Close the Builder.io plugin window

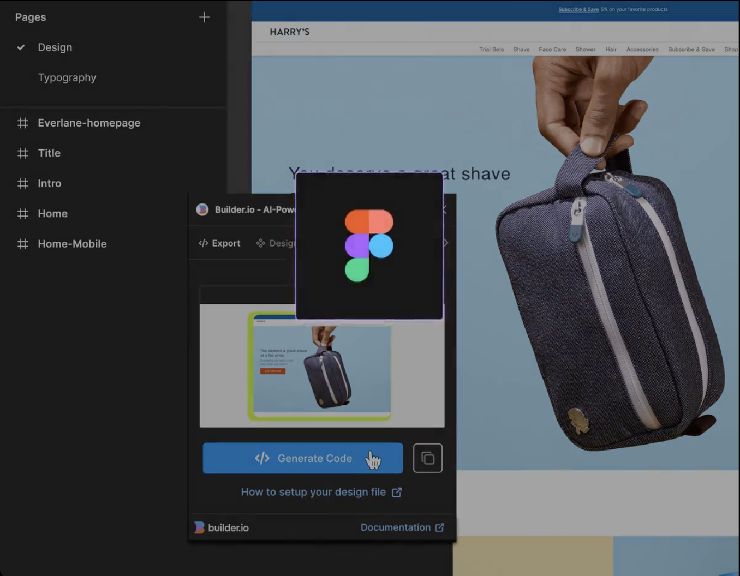445,209
